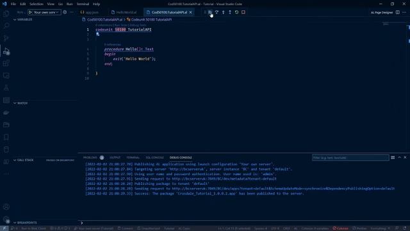Click the Prettier status bar item
The height and width of the screenshot is (231, 410).
click(x=360, y=228)
